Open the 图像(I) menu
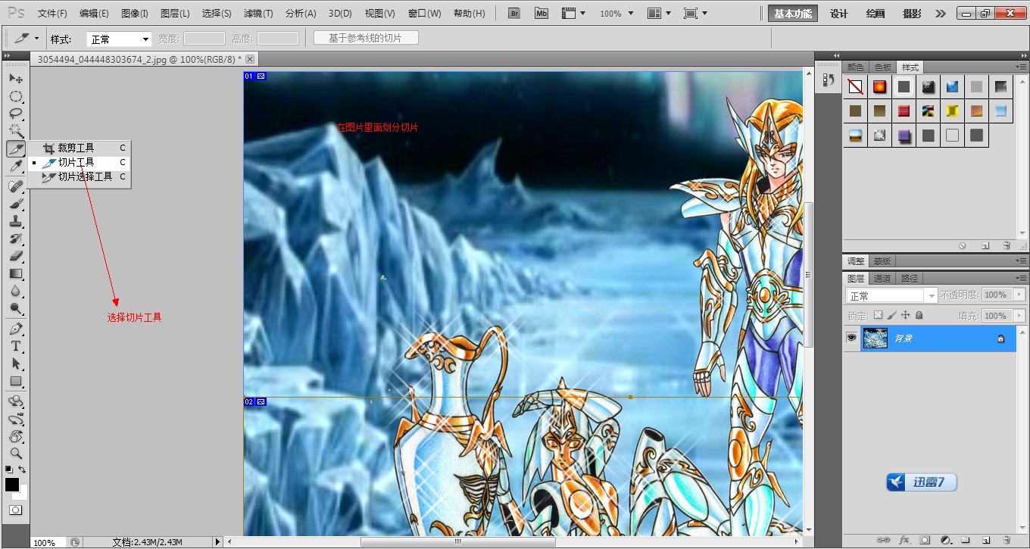Viewport: 1030px width, 549px height. [x=135, y=14]
